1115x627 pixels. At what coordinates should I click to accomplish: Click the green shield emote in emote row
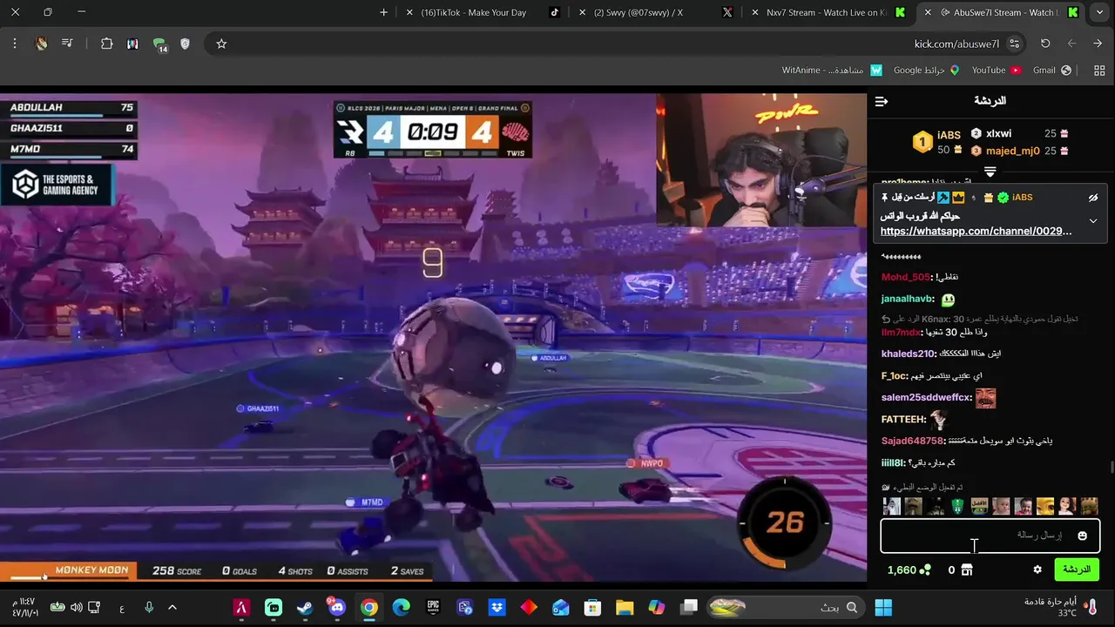[957, 506]
